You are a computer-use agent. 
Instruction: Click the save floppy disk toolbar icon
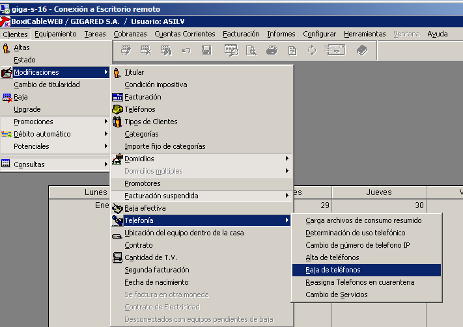pos(206,51)
